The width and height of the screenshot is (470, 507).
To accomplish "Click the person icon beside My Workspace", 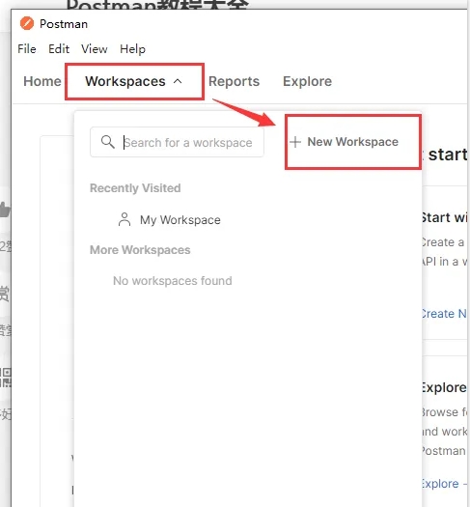I will pyautogui.click(x=124, y=219).
